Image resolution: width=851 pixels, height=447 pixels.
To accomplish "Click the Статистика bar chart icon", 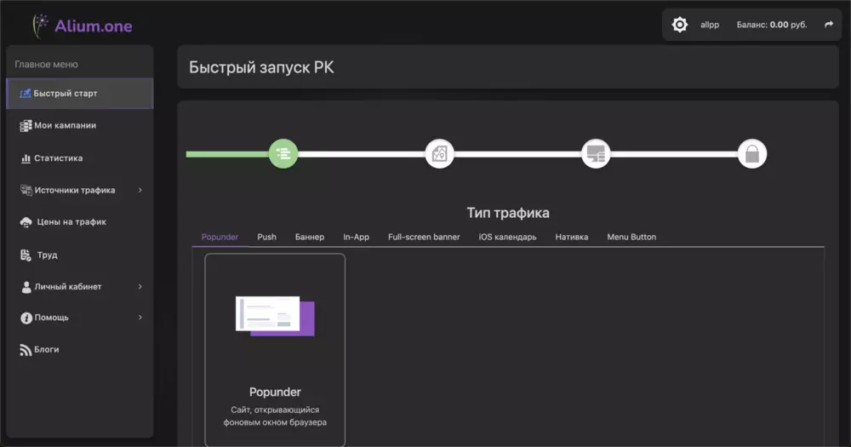I will click(26, 158).
